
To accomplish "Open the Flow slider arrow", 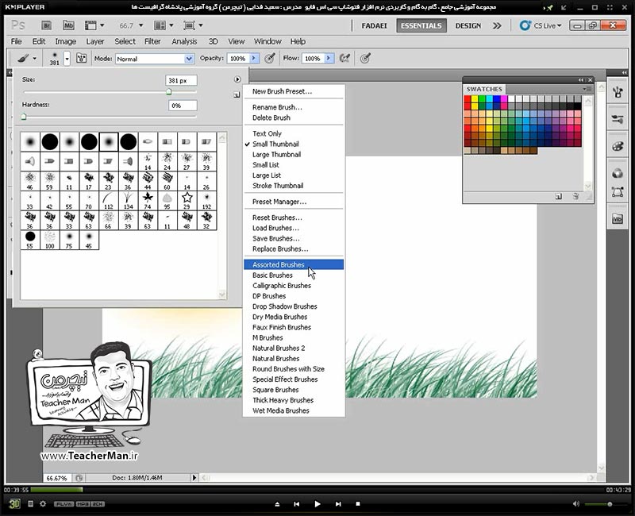I will 329,58.
